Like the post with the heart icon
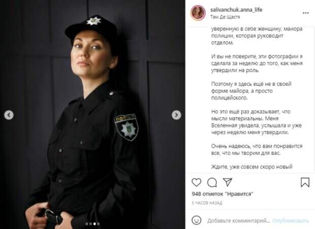Viewport: 315px width, 229px height. click(196, 182)
